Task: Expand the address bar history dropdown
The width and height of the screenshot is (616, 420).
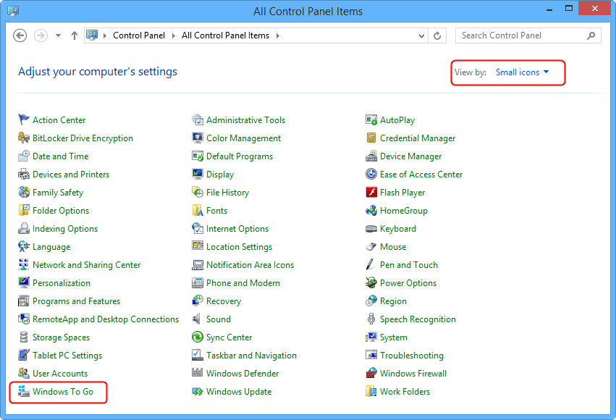Action: click(x=422, y=35)
